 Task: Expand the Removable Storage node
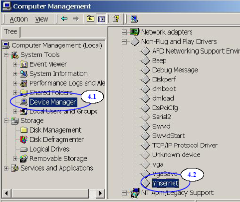(15, 158)
